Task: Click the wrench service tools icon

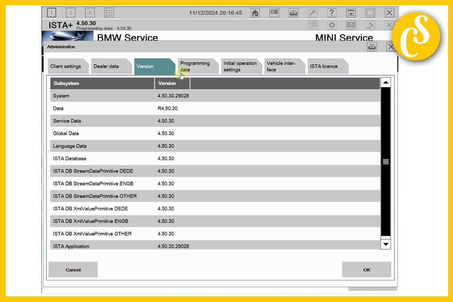Action: pyautogui.click(x=313, y=12)
